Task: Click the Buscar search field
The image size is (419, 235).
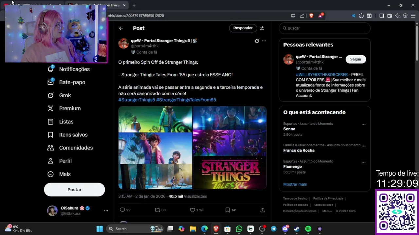Action: coord(325,28)
